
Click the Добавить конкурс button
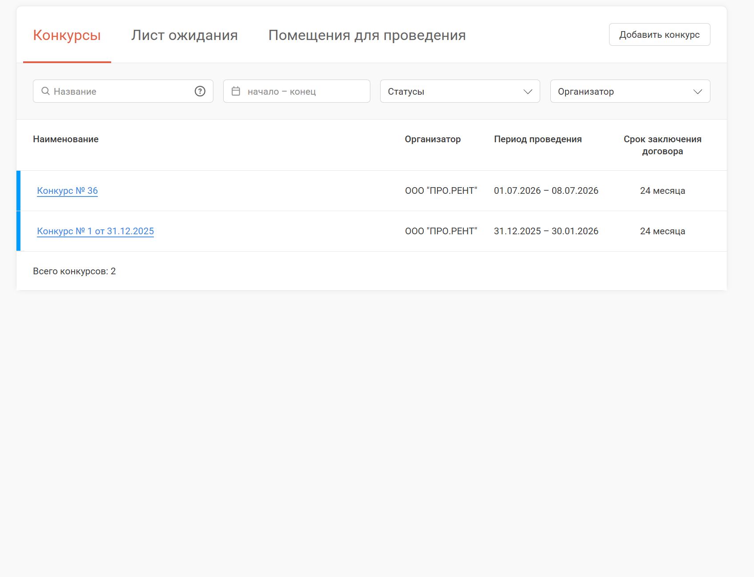click(660, 35)
